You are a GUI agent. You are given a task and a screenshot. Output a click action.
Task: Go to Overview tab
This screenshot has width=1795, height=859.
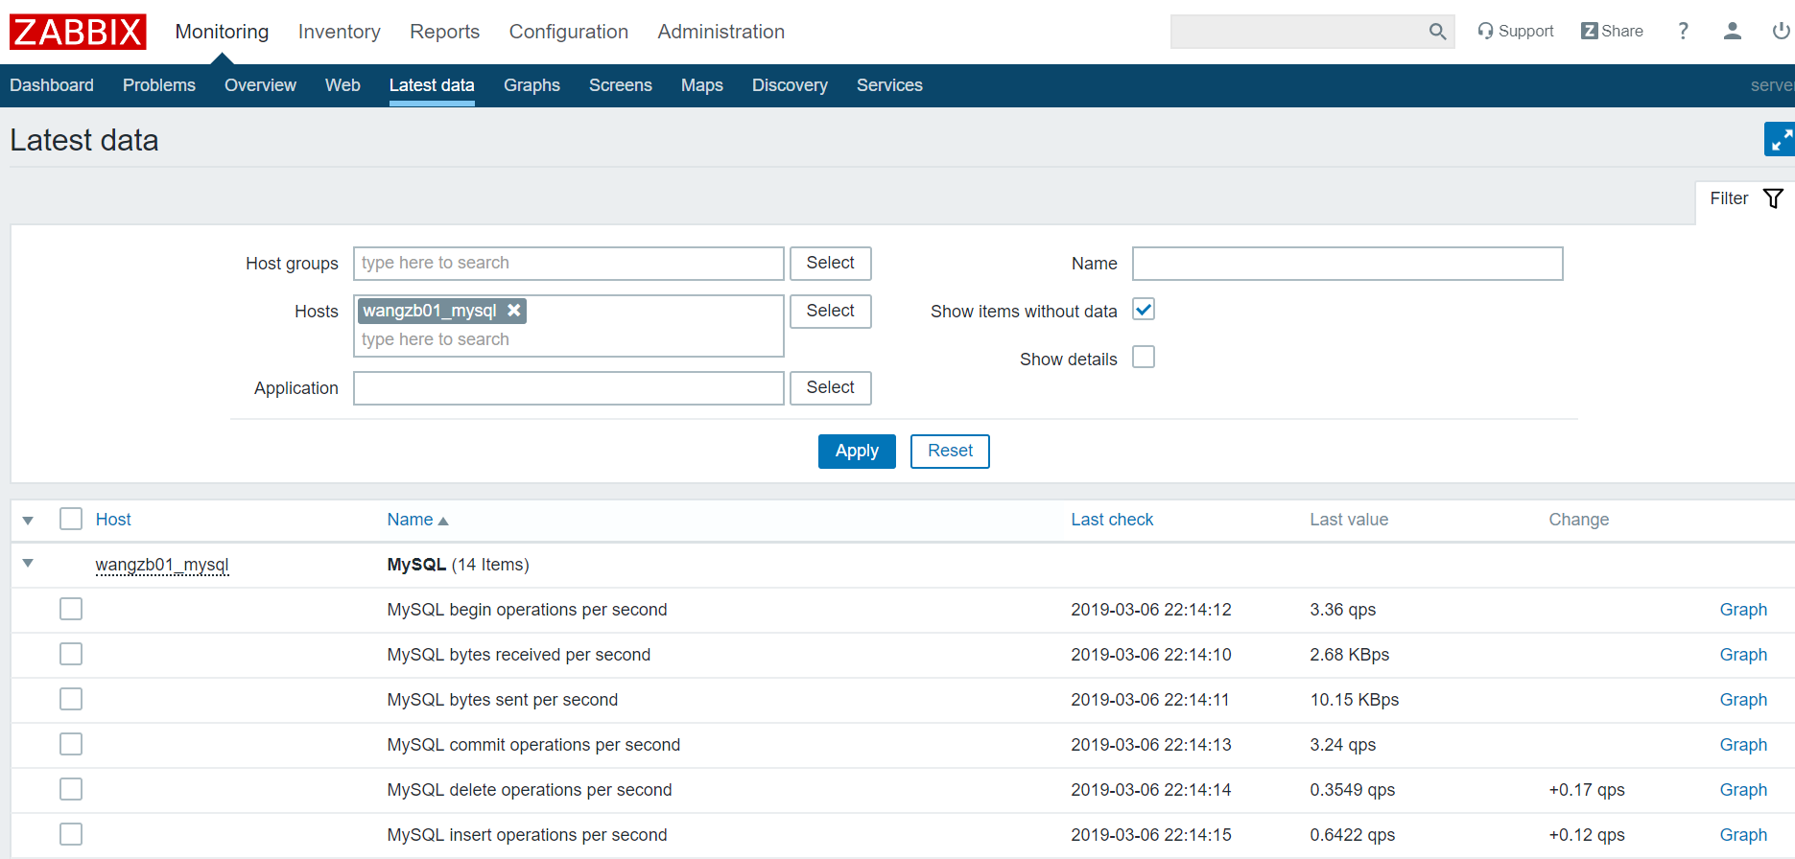point(260,85)
